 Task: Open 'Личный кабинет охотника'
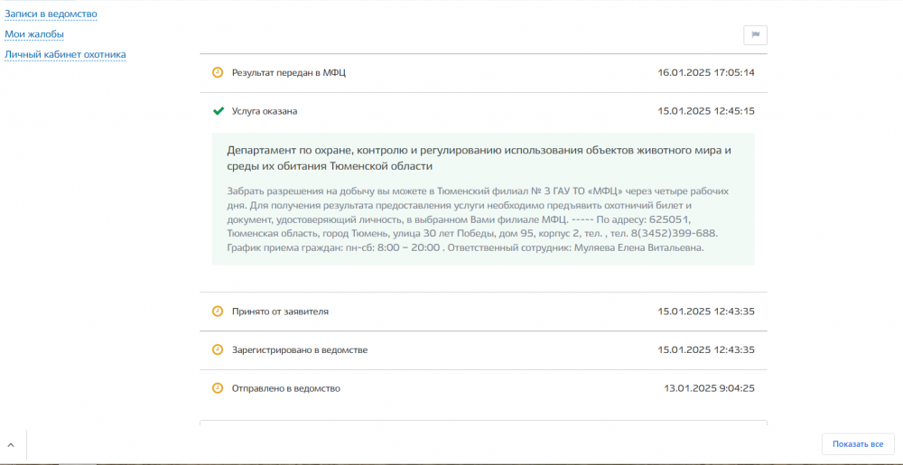[x=65, y=54]
